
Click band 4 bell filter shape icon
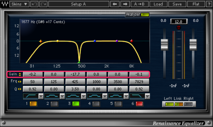(94, 96)
